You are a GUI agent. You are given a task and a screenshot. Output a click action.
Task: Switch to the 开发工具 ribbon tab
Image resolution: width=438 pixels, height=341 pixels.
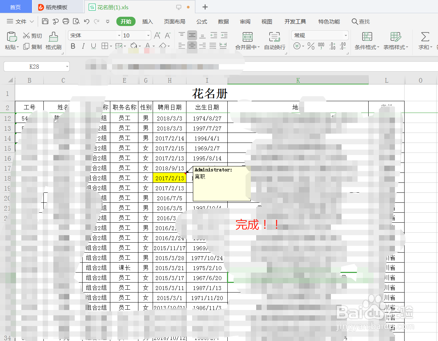point(295,21)
